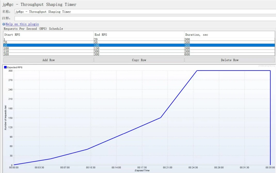This screenshot has width=276, height=173.
Task: Select the Duration cell with value 600
Action: (230, 54)
